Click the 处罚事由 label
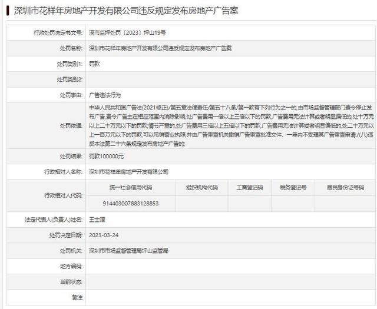377x309 pixels. pyautogui.click(x=71, y=95)
